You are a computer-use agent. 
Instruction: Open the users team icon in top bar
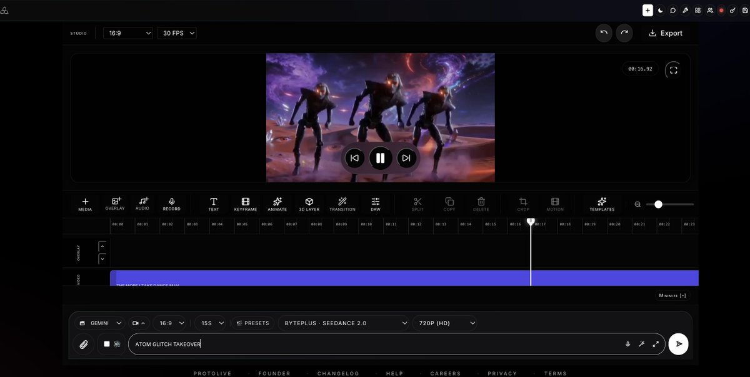pyautogui.click(x=710, y=11)
